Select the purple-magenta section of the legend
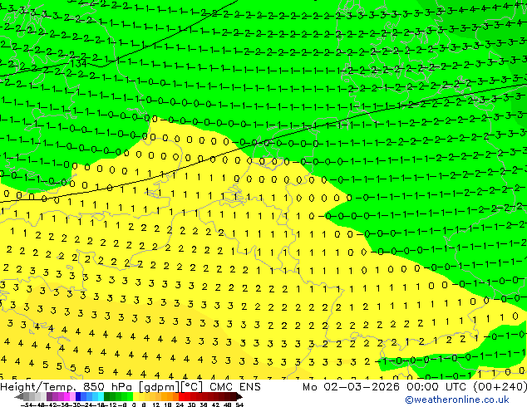 pyautogui.click(x=62, y=396)
